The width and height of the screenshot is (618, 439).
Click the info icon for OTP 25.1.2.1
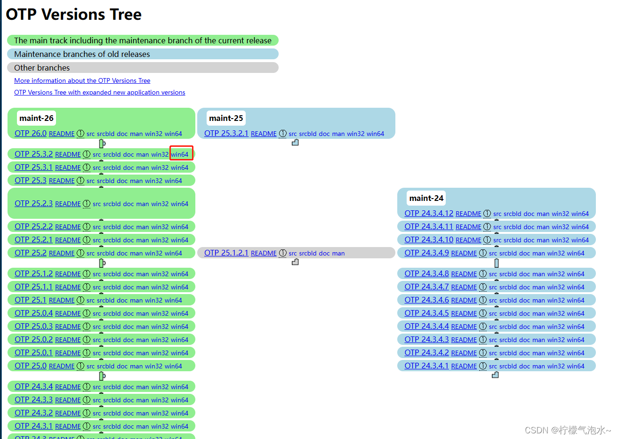(x=282, y=253)
